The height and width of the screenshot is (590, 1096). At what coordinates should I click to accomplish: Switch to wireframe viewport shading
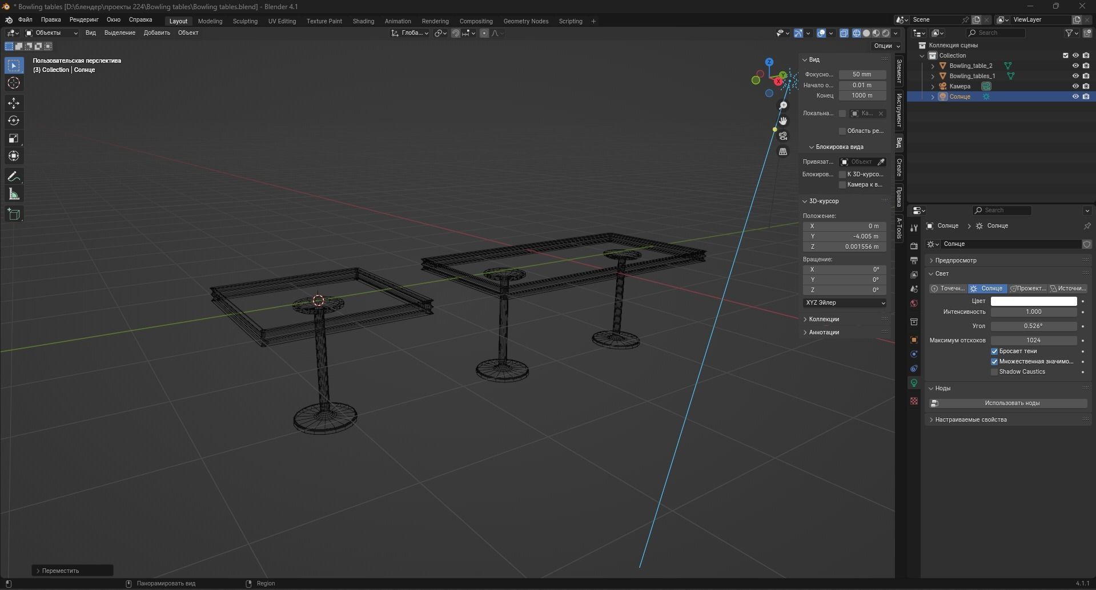click(857, 33)
